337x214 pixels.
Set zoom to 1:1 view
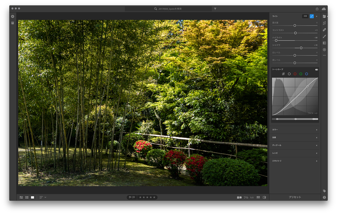(x=252, y=198)
